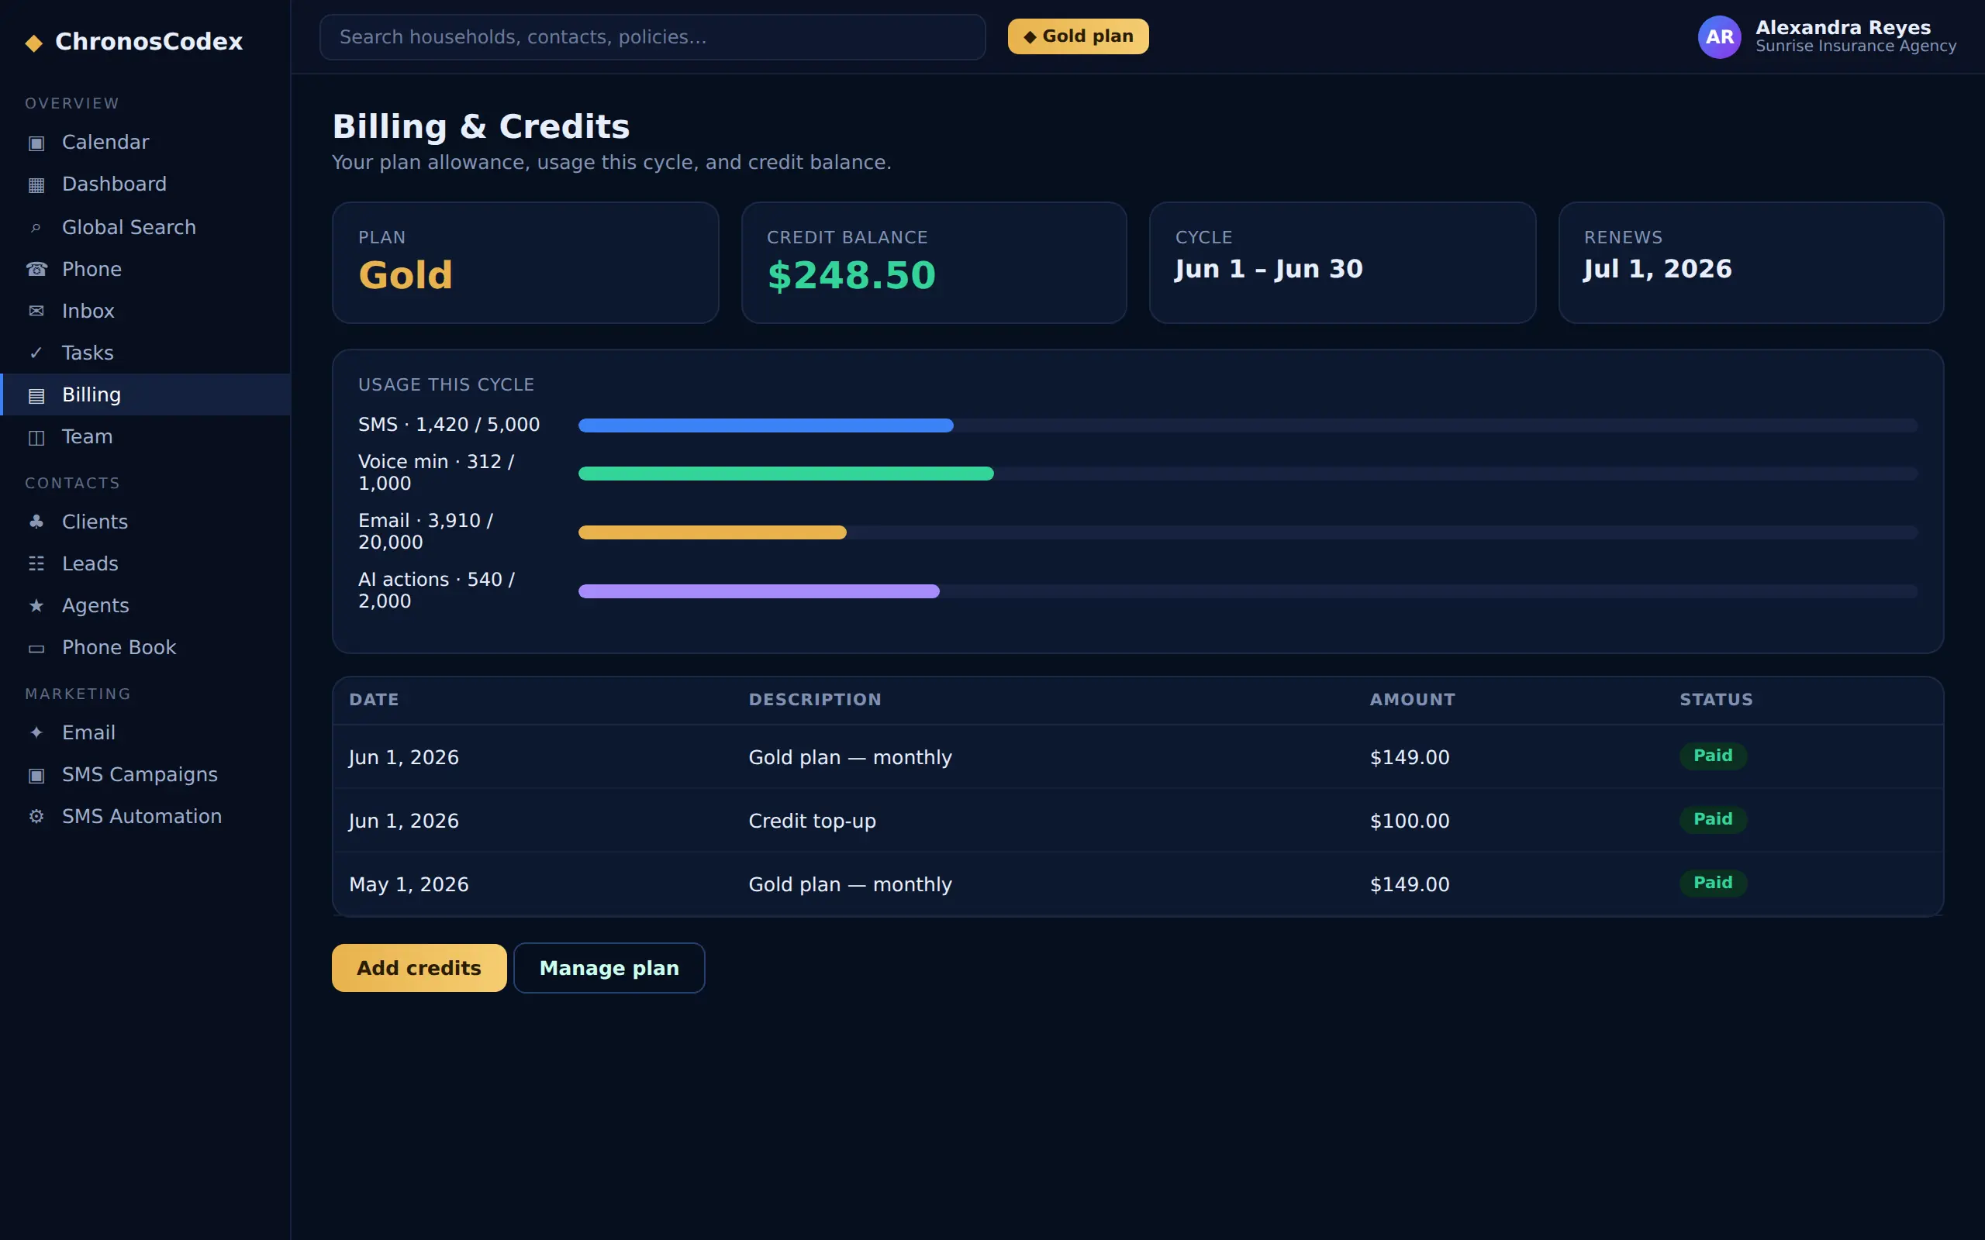Click the Cycle Jun 1 – Jun 30 card
The image size is (1985, 1240).
pos(1342,263)
